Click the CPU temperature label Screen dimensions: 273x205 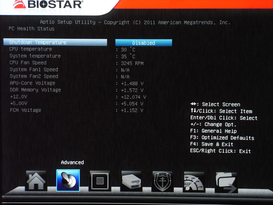coord(31,49)
